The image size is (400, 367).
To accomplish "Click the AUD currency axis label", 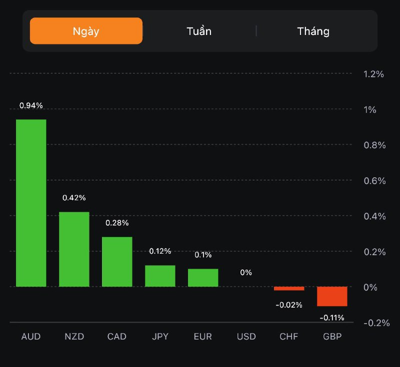I will 31,337.
